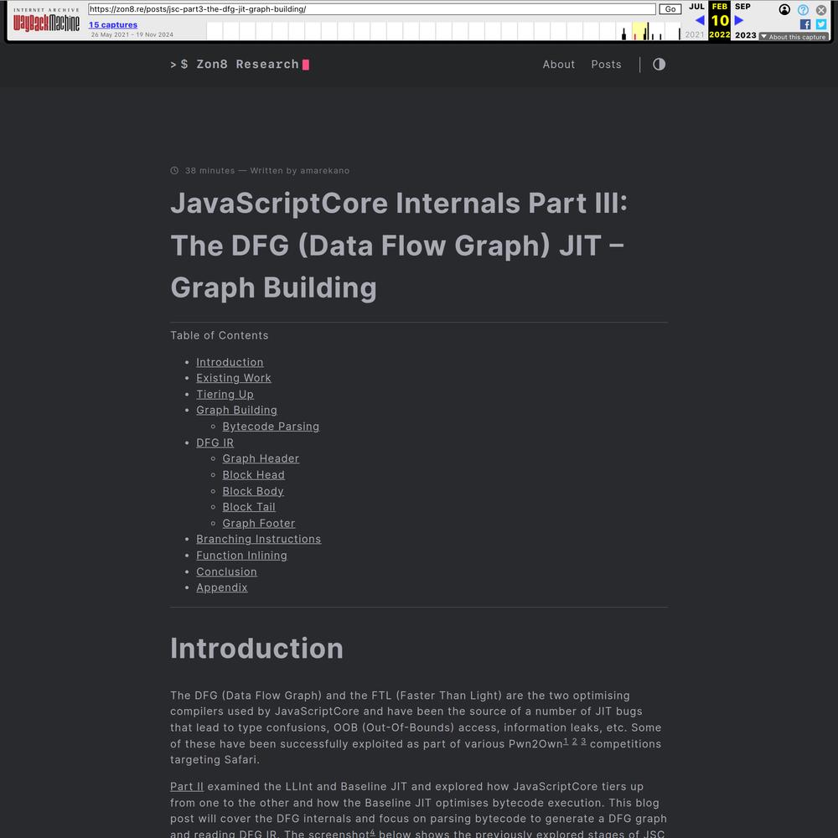Open the 15 captures link
This screenshot has width=838, height=838.
coord(113,24)
